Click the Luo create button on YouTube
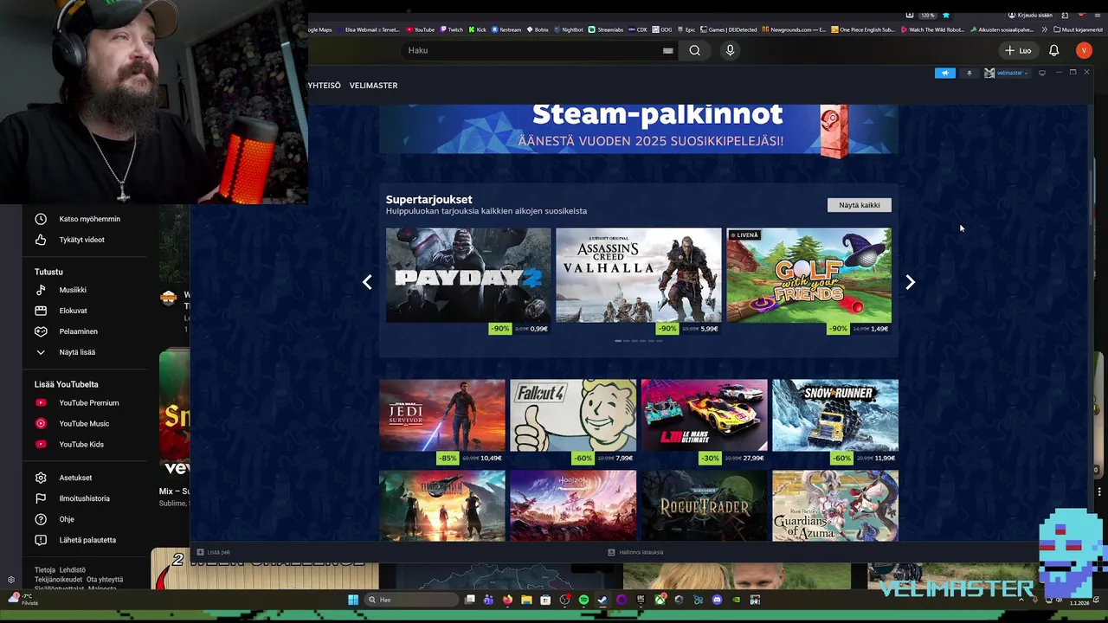The height and width of the screenshot is (623, 1108). (1018, 50)
